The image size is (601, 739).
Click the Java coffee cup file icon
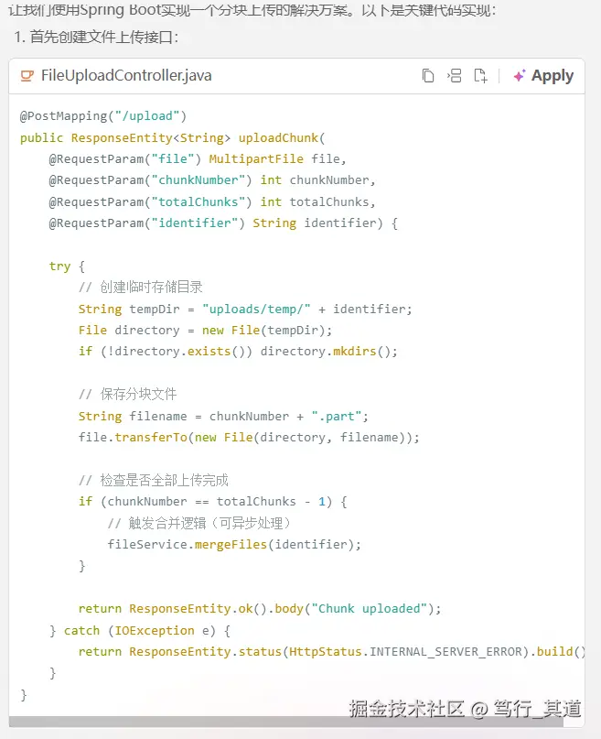coord(27,76)
